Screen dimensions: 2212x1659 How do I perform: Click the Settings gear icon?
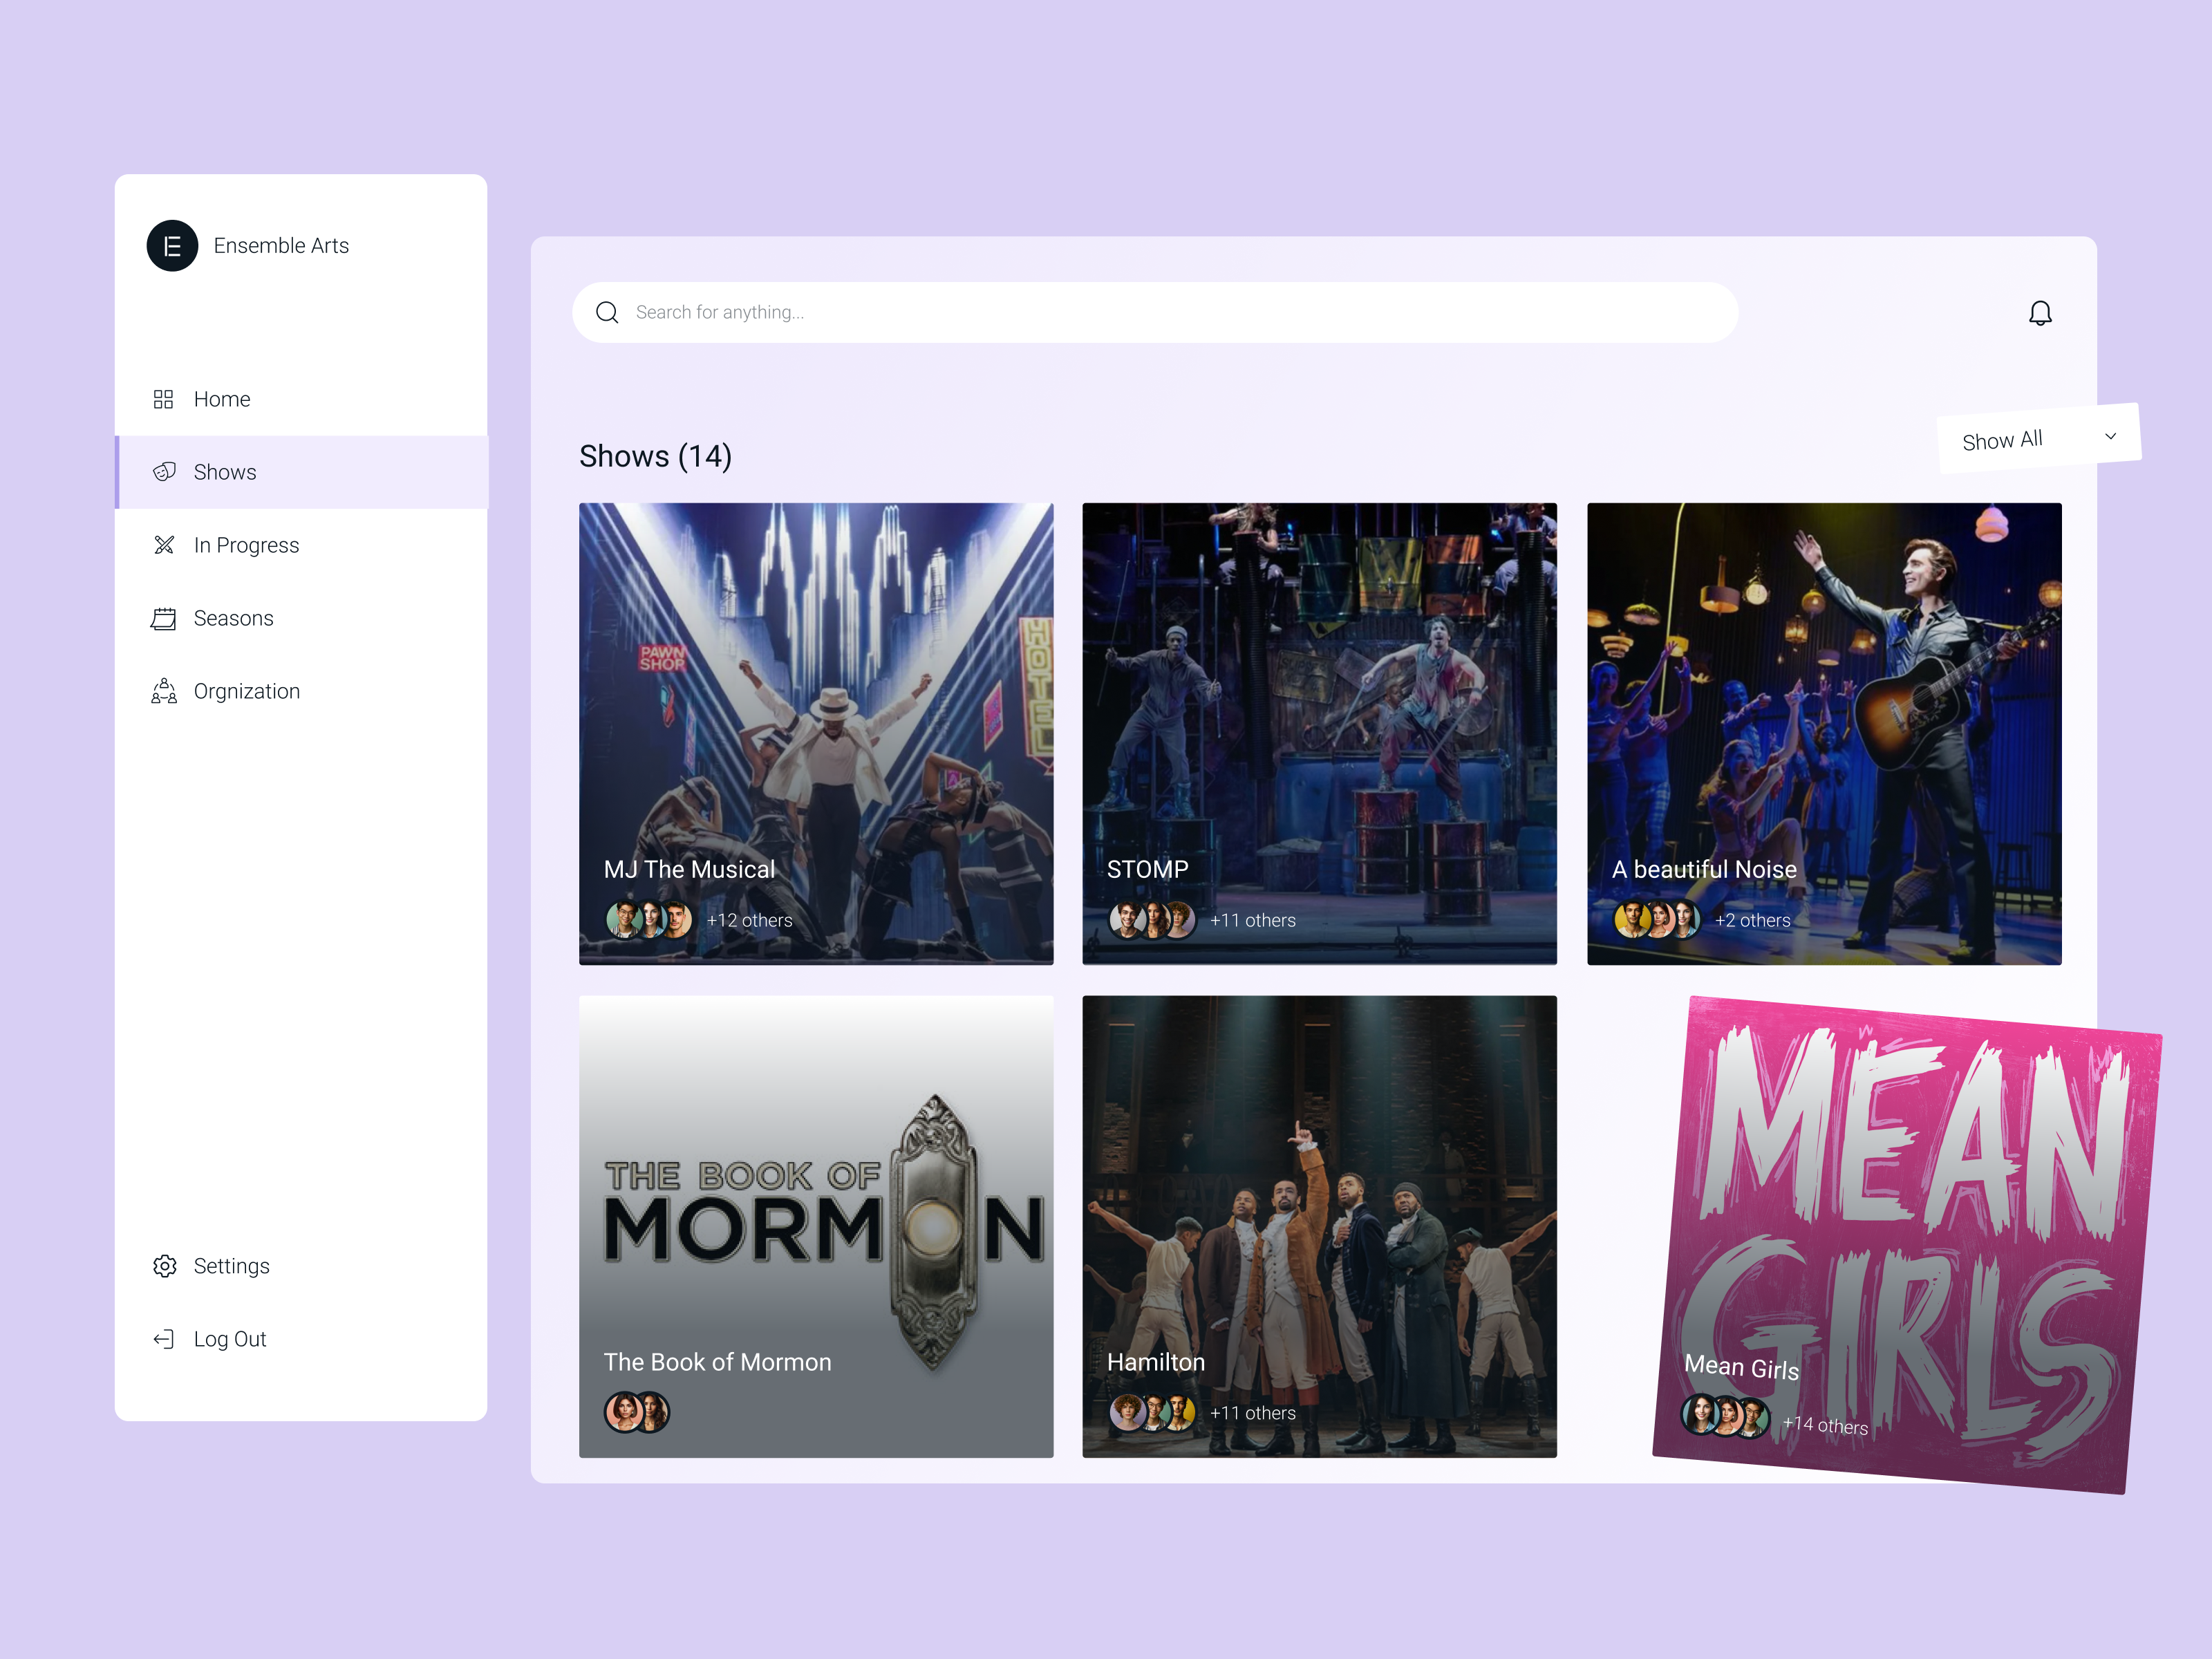tap(164, 1266)
